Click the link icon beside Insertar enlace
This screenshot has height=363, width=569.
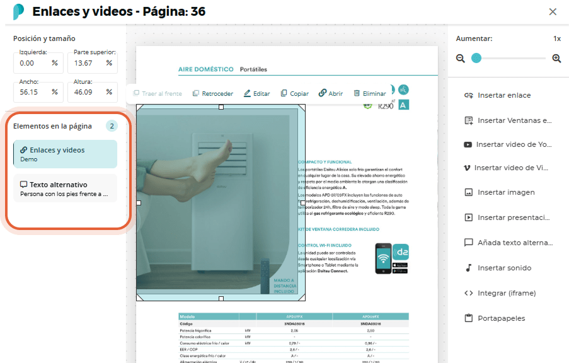pos(468,95)
